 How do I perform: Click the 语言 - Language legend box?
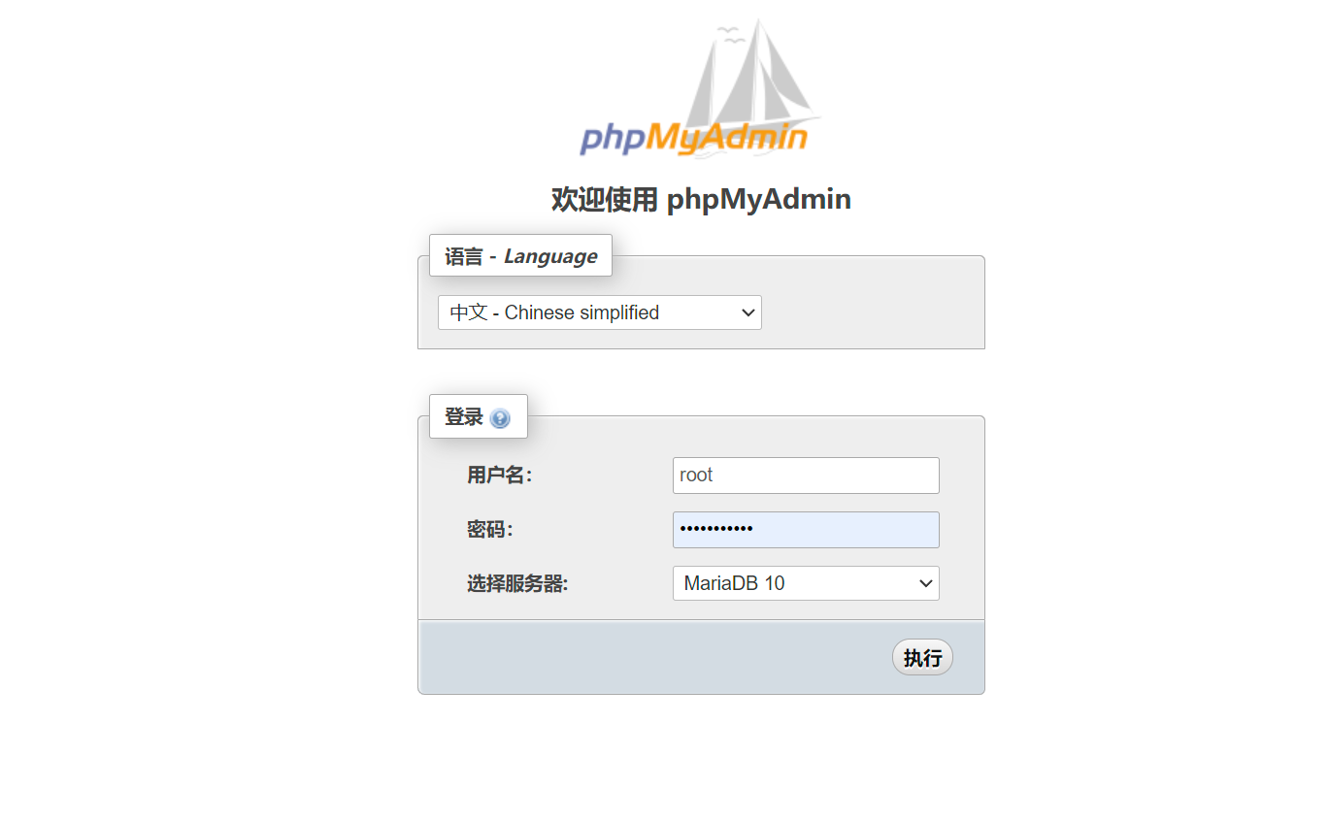pyautogui.click(x=521, y=256)
